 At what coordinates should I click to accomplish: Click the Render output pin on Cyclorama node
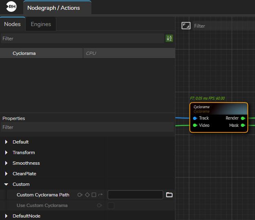click(243, 118)
